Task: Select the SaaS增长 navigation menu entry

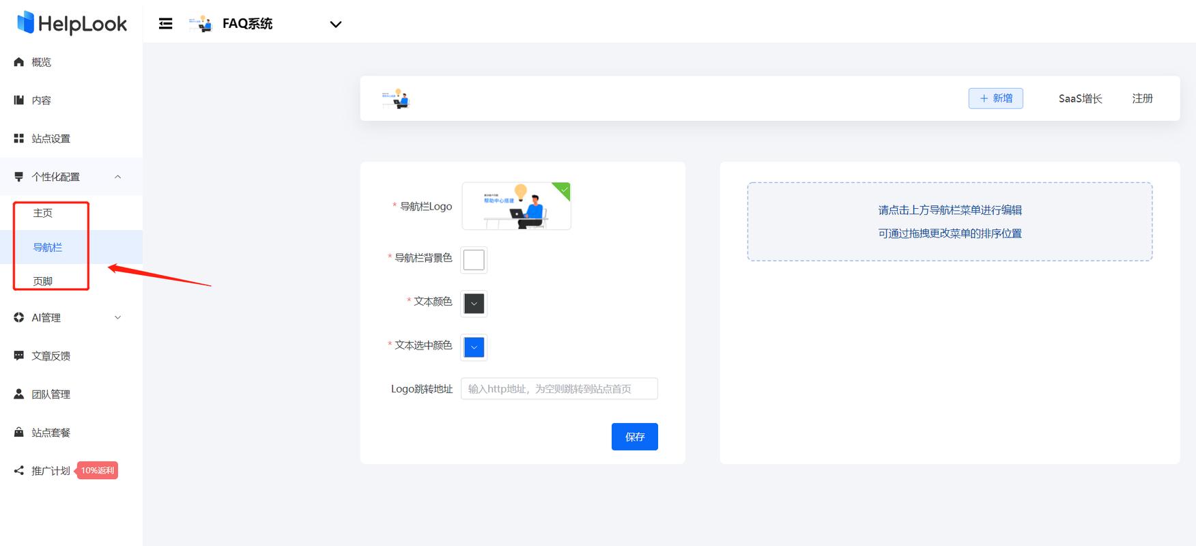Action: click(x=1081, y=98)
